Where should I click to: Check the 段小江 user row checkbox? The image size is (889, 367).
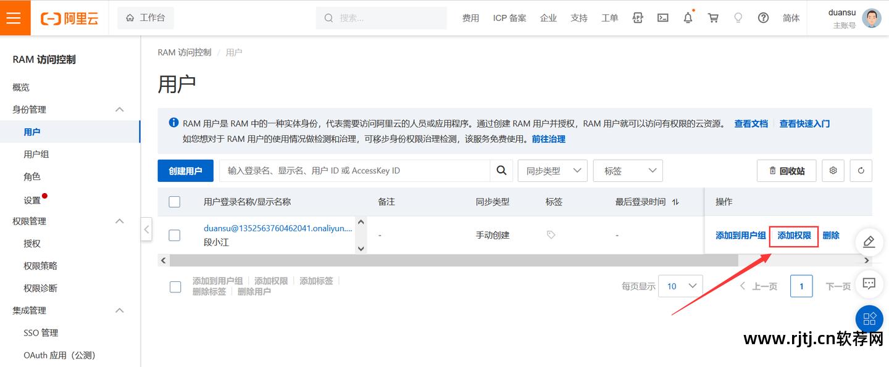(175, 235)
